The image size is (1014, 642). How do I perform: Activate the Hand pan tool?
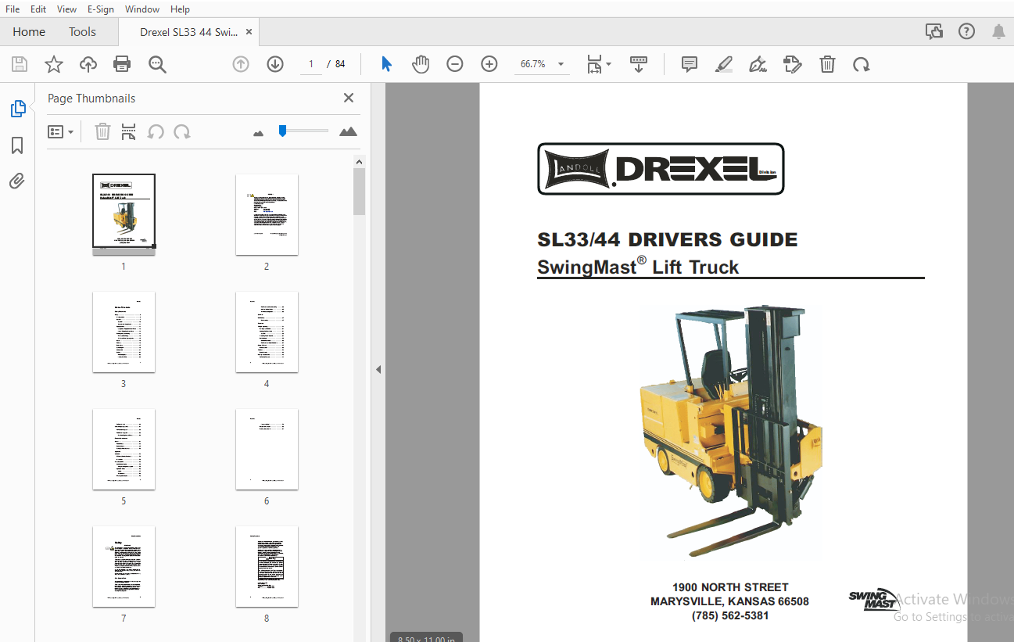421,64
